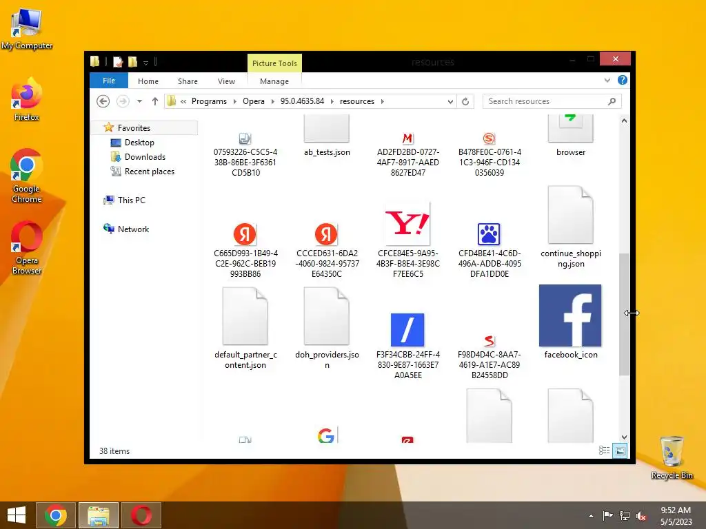The width and height of the screenshot is (706, 529).
Task: Select the Firefox desktop shortcut
Action: [27, 99]
